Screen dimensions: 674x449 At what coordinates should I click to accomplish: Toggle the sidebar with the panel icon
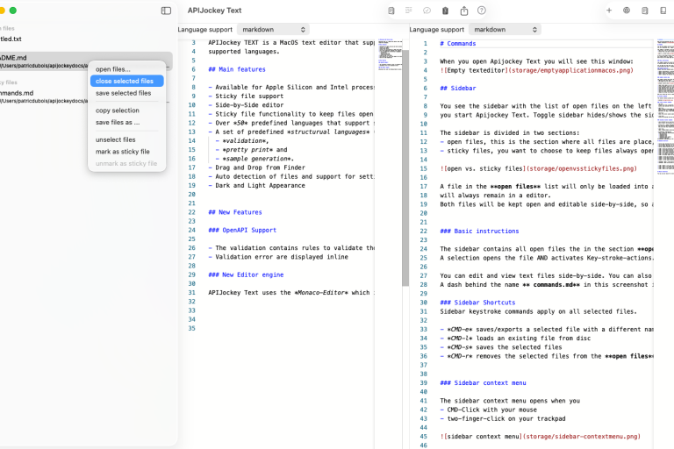pos(166,11)
